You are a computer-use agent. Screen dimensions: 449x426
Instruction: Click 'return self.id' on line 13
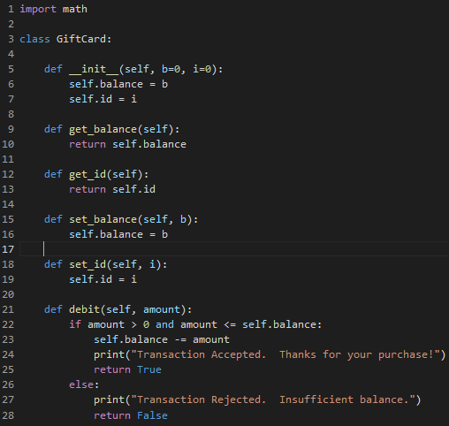pyautogui.click(x=112, y=189)
